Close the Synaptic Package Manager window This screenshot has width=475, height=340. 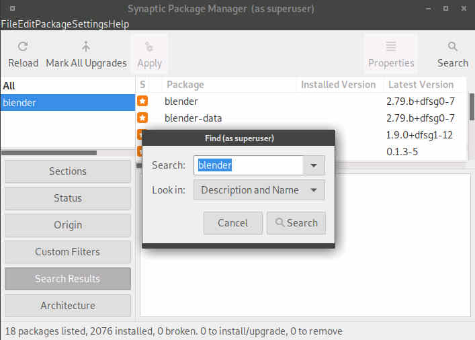click(464, 9)
